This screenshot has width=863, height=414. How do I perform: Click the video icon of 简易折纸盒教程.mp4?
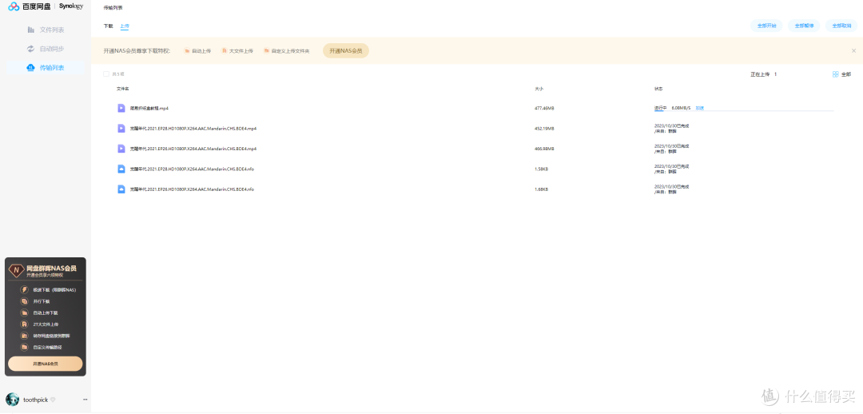pyautogui.click(x=121, y=108)
